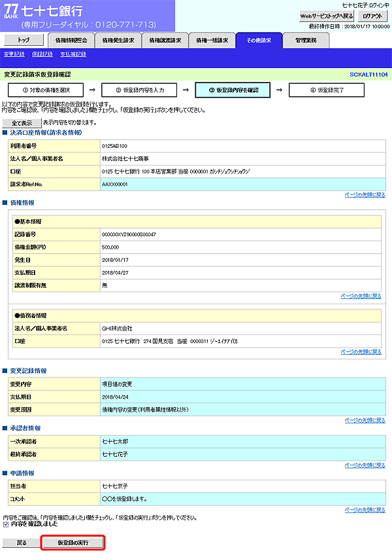Click the 一次承認者 value 七十七太郎
The image size is (392, 553).
point(115,441)
